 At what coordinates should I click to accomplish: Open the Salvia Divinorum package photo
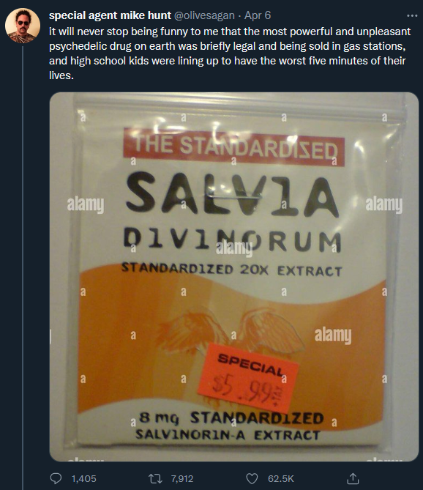(x=233, y=277)
